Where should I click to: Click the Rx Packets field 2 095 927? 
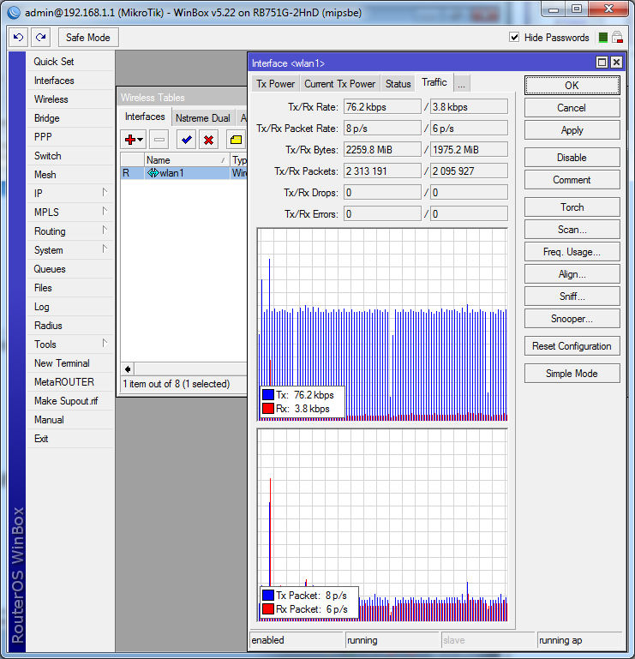click(x=469, y=171)
